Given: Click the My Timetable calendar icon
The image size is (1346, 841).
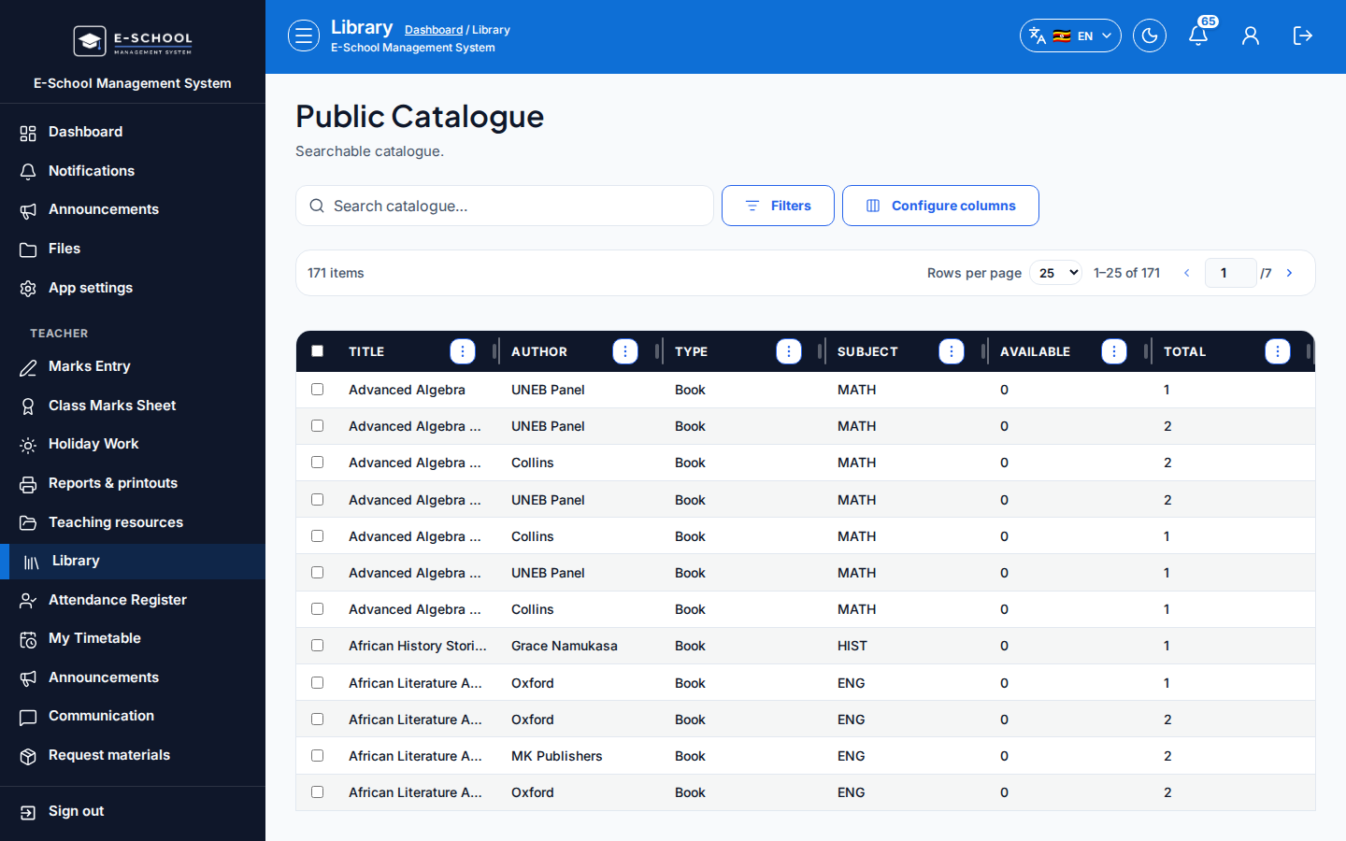Looking at the screenshot, I should pyautogui.click(x=28, y=639).
